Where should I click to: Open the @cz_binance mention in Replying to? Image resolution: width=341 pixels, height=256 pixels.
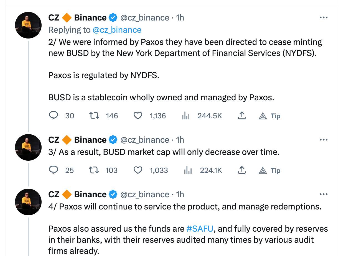117,30
